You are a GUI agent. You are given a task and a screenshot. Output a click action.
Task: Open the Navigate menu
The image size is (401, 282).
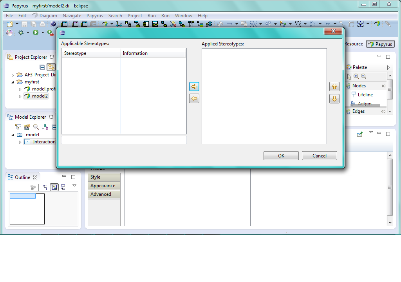(72, 16)
